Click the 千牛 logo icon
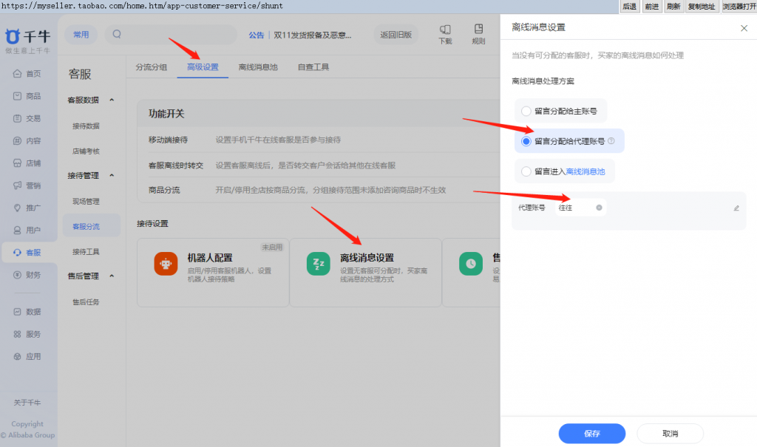Viewport: 757px width, 447px height. (13, 35)
